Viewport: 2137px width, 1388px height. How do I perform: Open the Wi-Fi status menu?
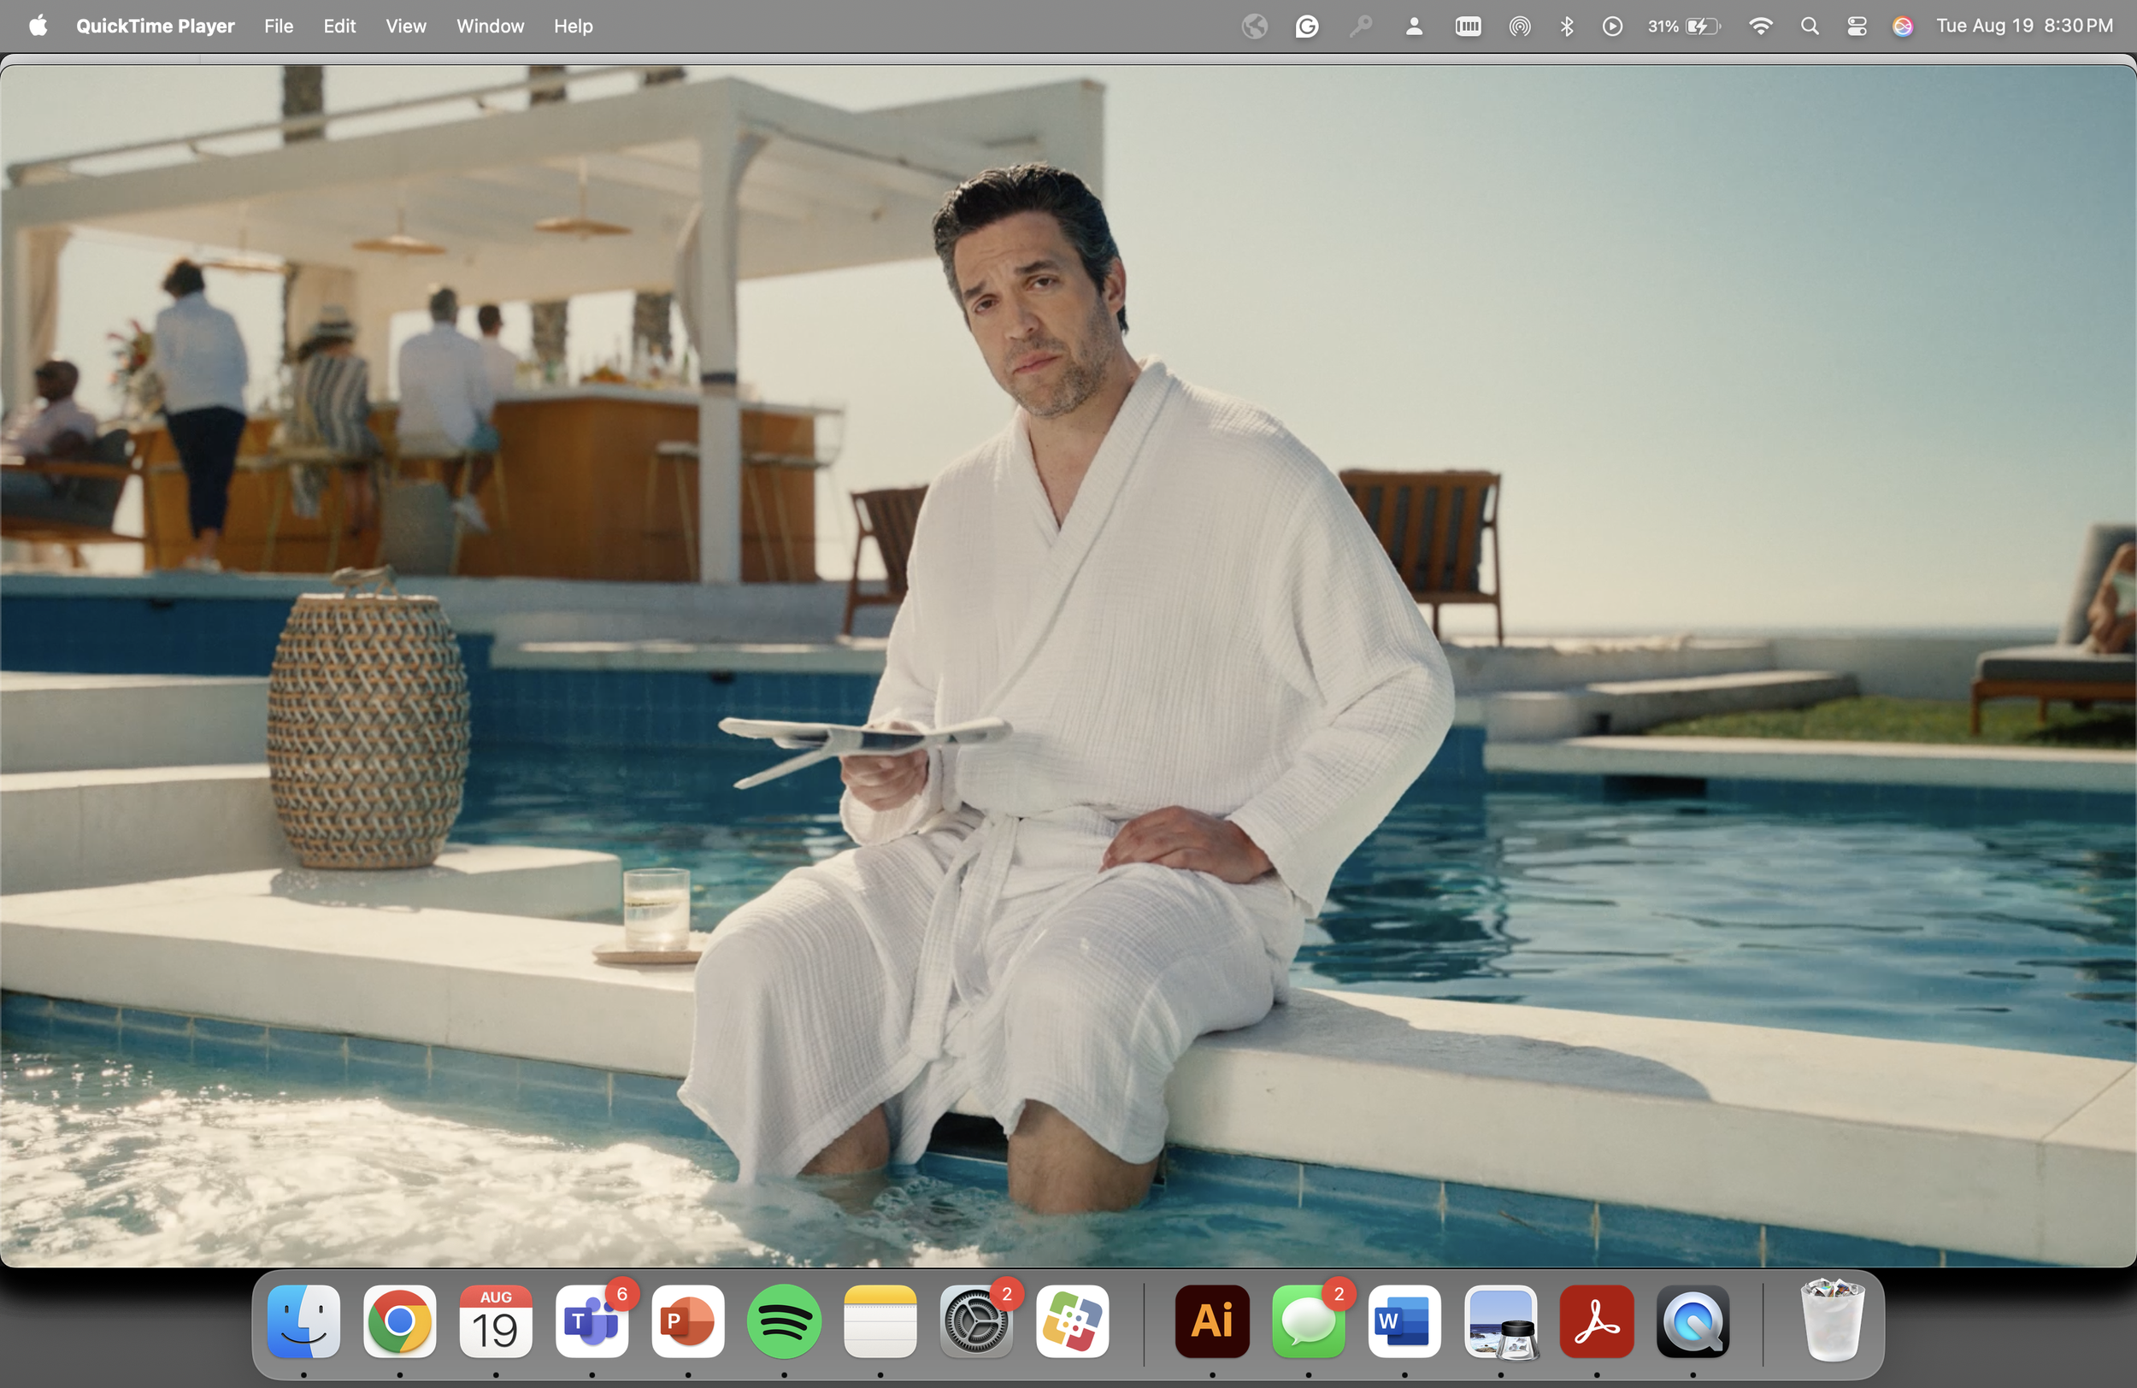coord(1760,26)
